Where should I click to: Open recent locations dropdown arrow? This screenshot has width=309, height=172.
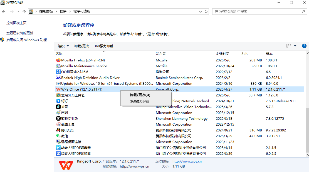coord(18,12)
